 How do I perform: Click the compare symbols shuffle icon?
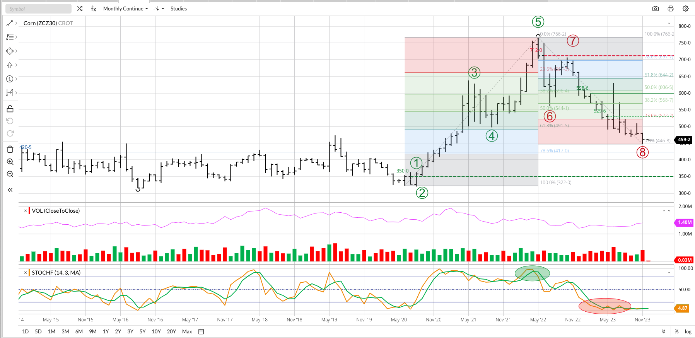point(80,9)
